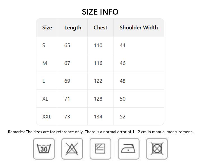This screenshot has height=164, width=202.
Task: Click the length value 73
Action: [x=67, y=117]
